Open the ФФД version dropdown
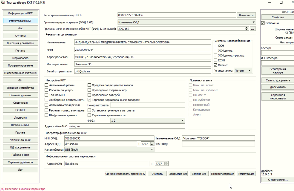Image resolution: width=294 pixels, height=191 pixels. point(147,121)
